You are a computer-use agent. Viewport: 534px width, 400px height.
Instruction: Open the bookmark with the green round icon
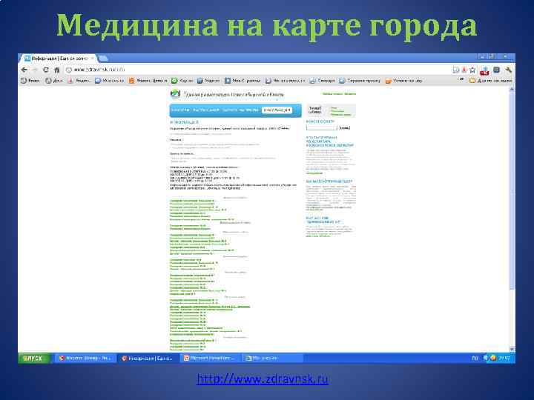(182, 81)
